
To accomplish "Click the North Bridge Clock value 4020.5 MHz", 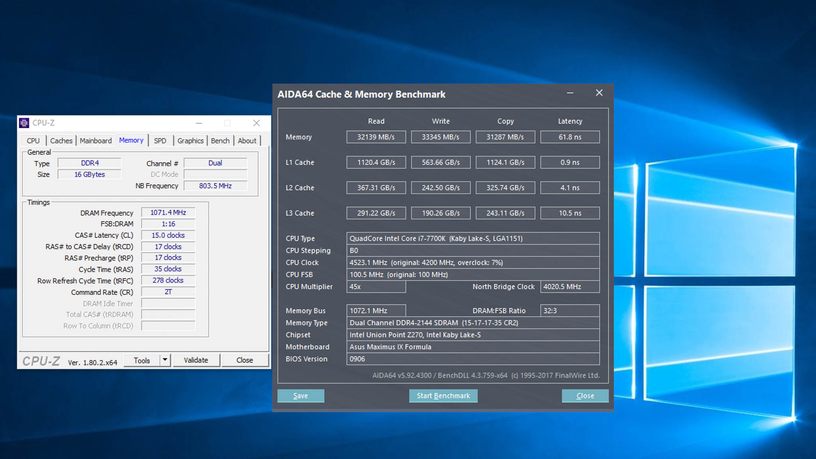I will [570, 287].
